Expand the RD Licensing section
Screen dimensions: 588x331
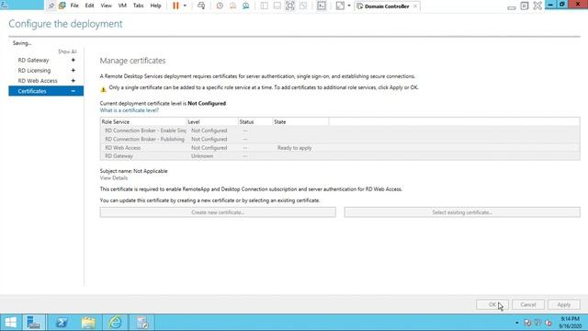(73, 71)
